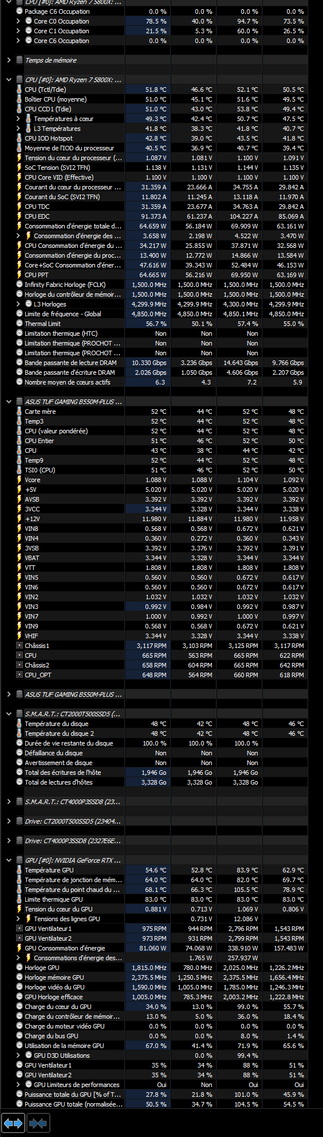323x1137 pixels.
Task: Collapse CPU [#0]: AMD Ryzen 7 5800X sensor group
Action: (x=9, y=80)
